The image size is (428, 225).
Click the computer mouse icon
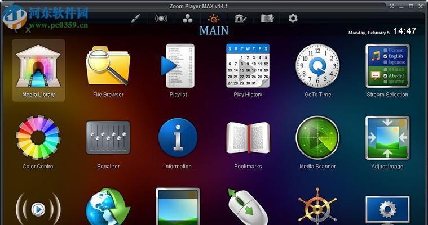pyautogui.click(x=248, y=207)
